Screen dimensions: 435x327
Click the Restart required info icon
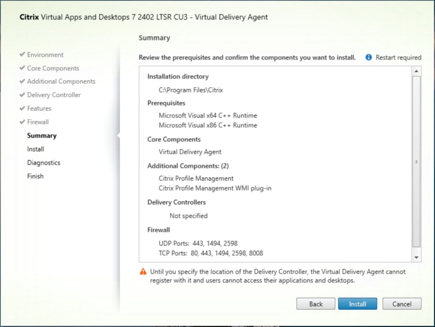369,57
